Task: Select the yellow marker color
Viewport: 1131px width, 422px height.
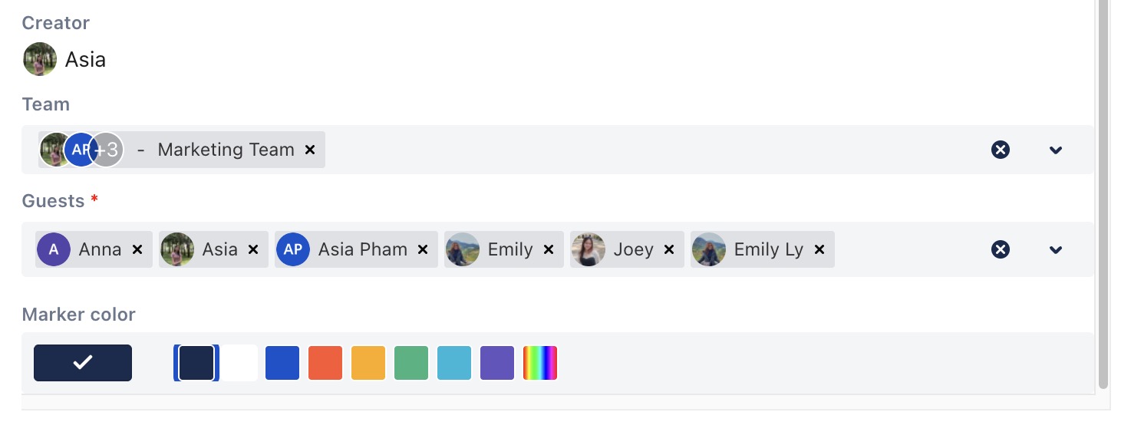Action: coord(368,363)
